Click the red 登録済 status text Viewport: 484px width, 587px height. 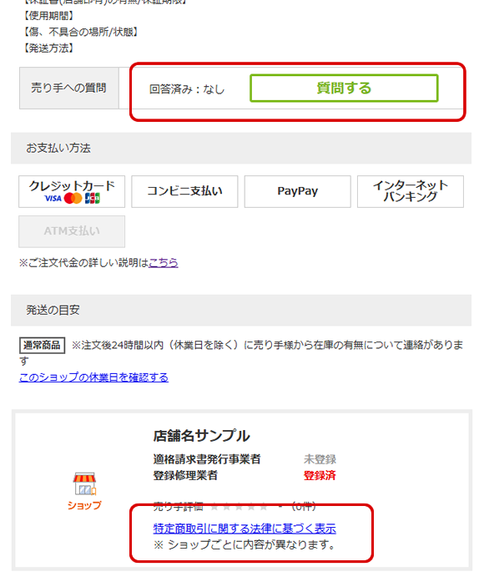[320, 475]
